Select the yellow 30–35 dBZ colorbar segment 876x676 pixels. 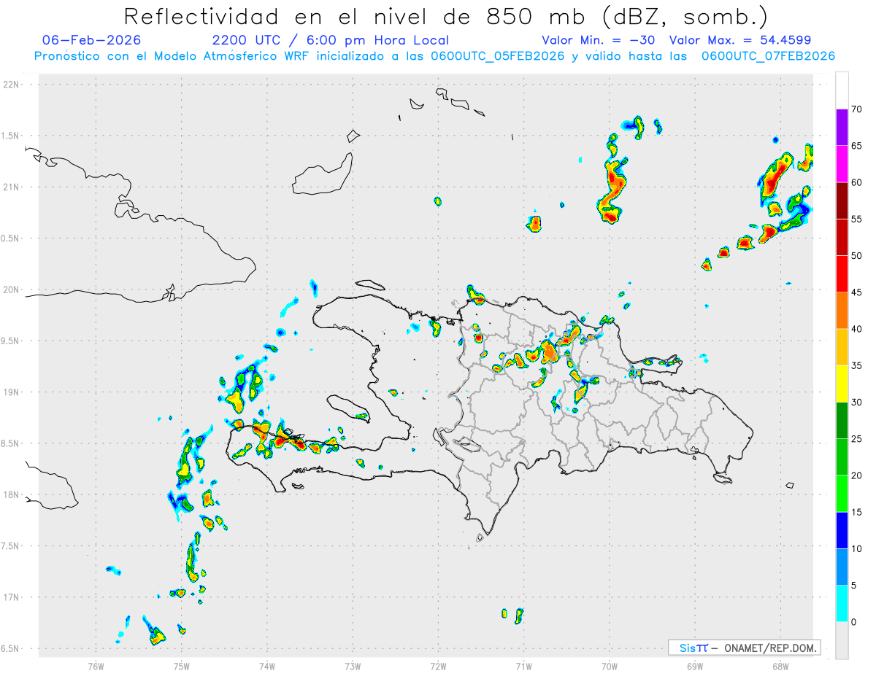tap(842, 384)
